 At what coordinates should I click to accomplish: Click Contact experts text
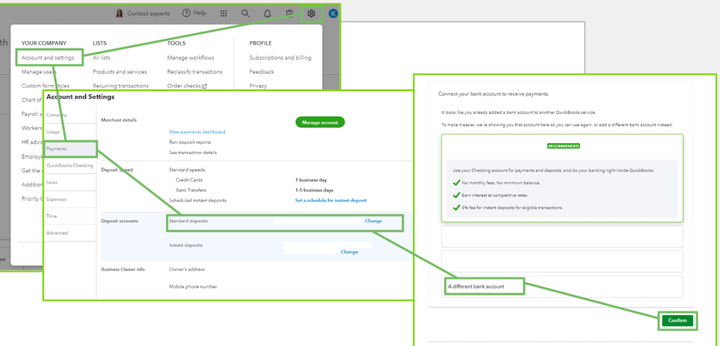(148, 14)
